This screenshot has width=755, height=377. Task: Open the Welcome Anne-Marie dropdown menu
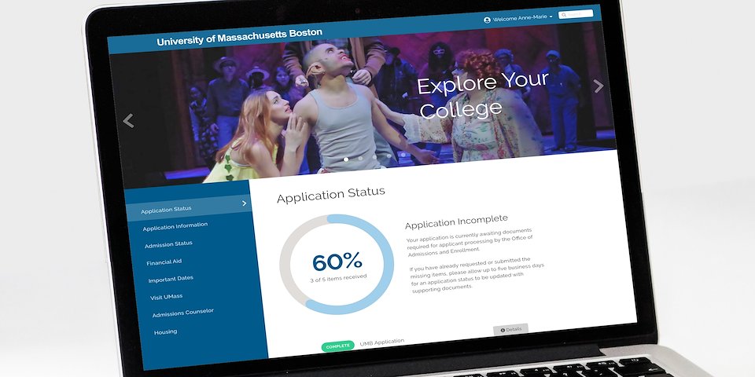coord(523,18)
